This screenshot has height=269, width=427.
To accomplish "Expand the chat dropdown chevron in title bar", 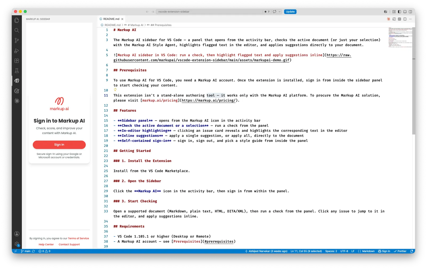I will point(279,12).
